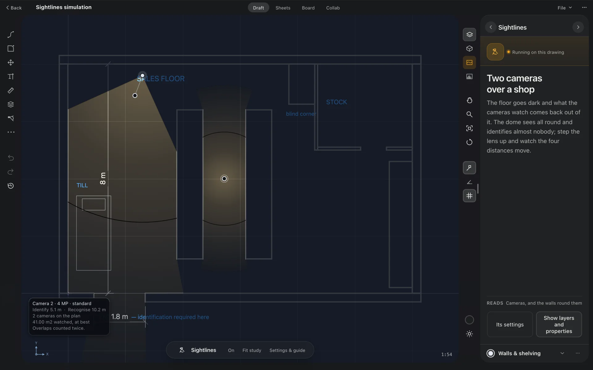Toggle point snapping button
The width and height of the screenshot is (593, 370).
click(x=469, y=168)
